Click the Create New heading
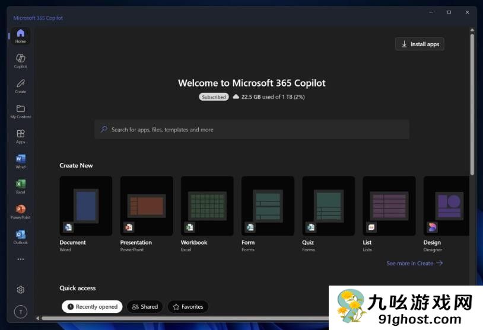Image resolution: width=483 pixels, height=330 pixels. click(x=76, y=165)
